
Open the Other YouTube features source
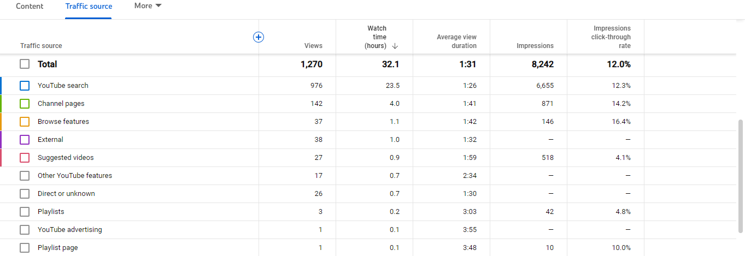[75, 176]
